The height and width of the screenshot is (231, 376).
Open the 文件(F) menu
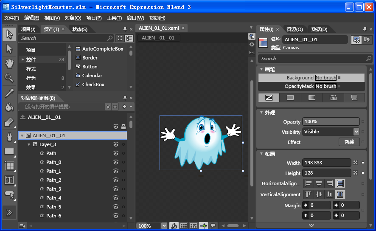point(11,18)
